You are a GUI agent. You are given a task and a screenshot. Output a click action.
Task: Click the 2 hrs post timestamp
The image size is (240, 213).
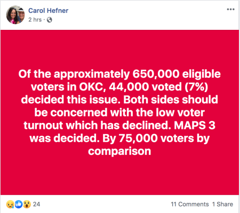click(x=35, y=20)
